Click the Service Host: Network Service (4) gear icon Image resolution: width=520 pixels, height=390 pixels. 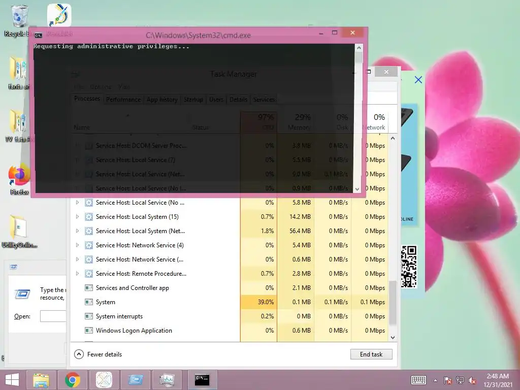pyautogui.click(x=88, y=245)
